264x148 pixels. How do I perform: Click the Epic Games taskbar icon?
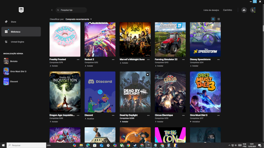click(x=148, y=145)
